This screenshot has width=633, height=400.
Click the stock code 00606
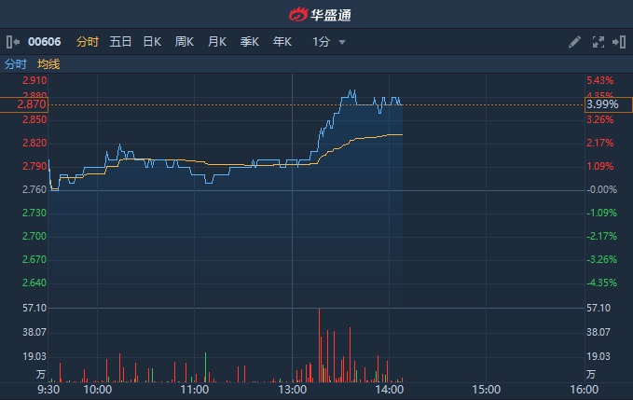(x=43, y=42)
